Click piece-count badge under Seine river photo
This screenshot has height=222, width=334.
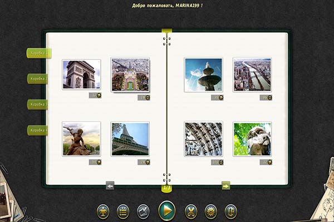(x=266, y=98)
